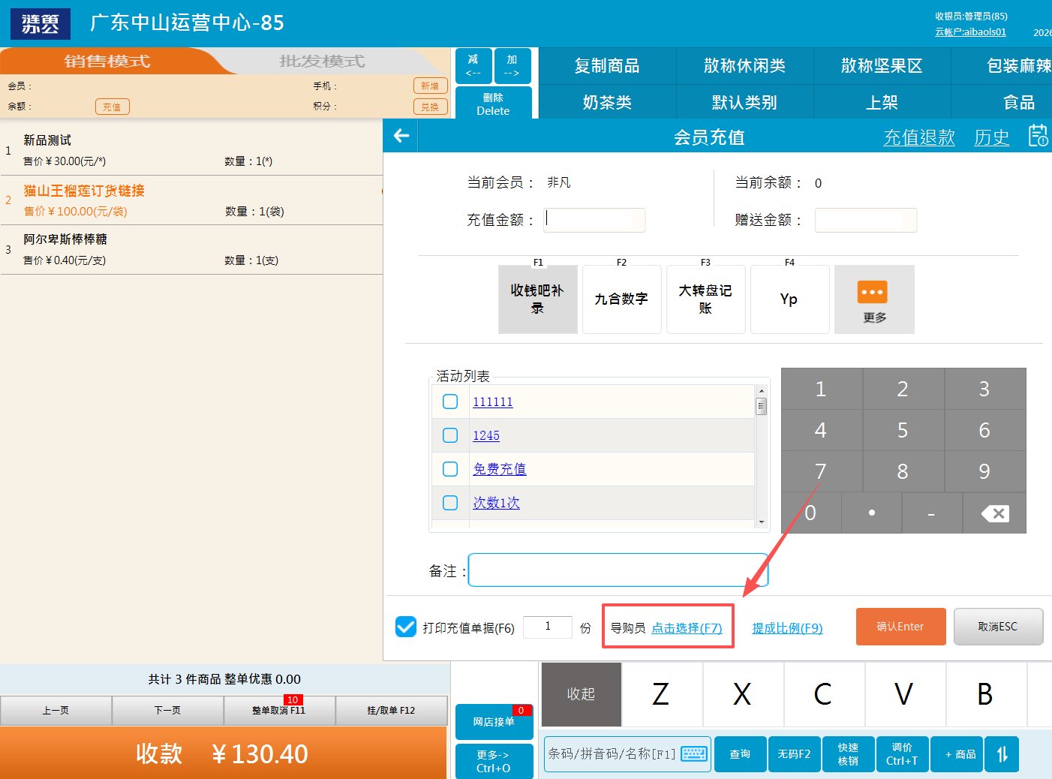Click the orange 确认Enter button
Viewport: 1052px width, 779px height.
coord(900,627)
